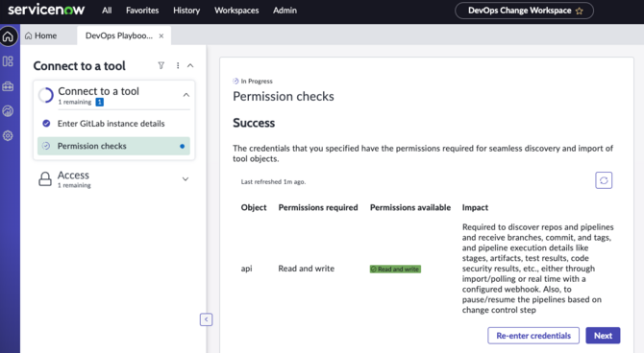Select Enter GitLab instance details step
Viewport: 644px width, 353px height.
point(113,124)
